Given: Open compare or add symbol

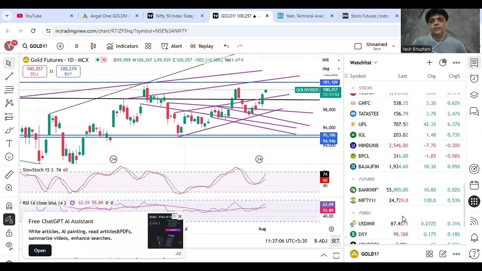Looking at the screenshot, I should (x=60, y=46).
